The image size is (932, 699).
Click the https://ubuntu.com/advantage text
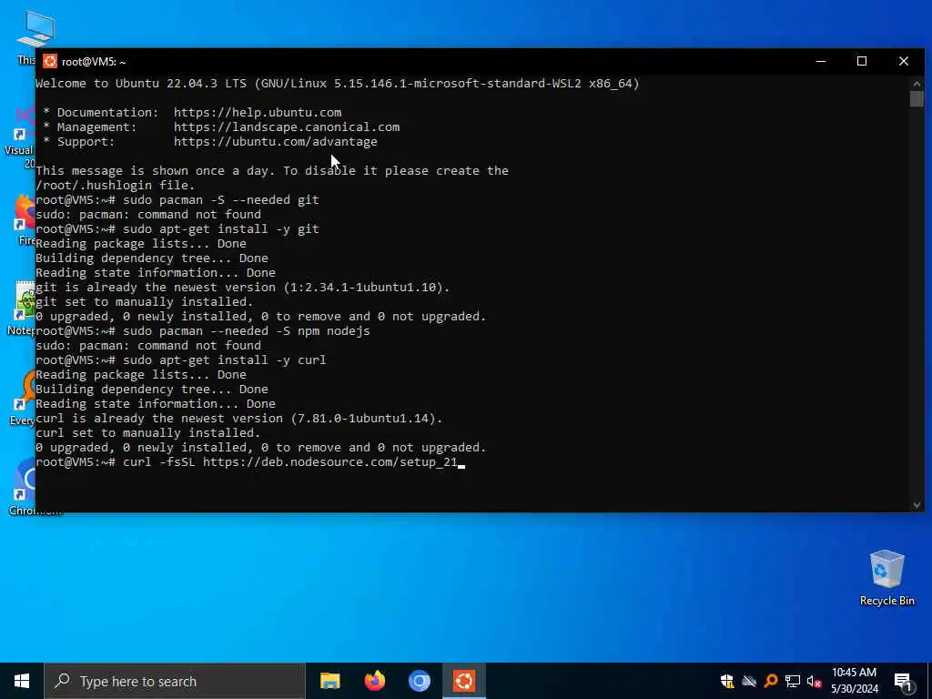(x=275, y=141)
